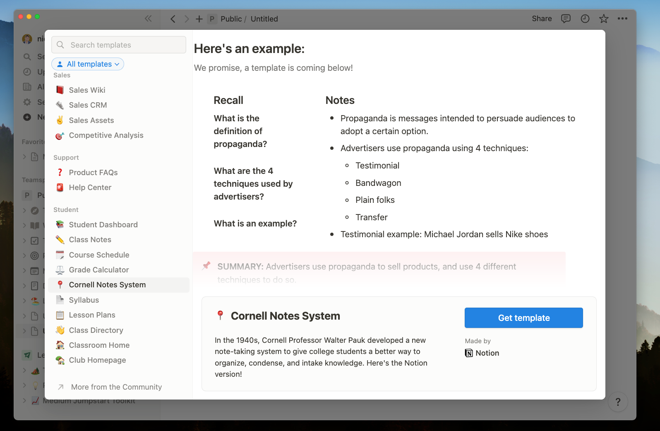Click the magnifier search icon in the left sidebar

27,57
